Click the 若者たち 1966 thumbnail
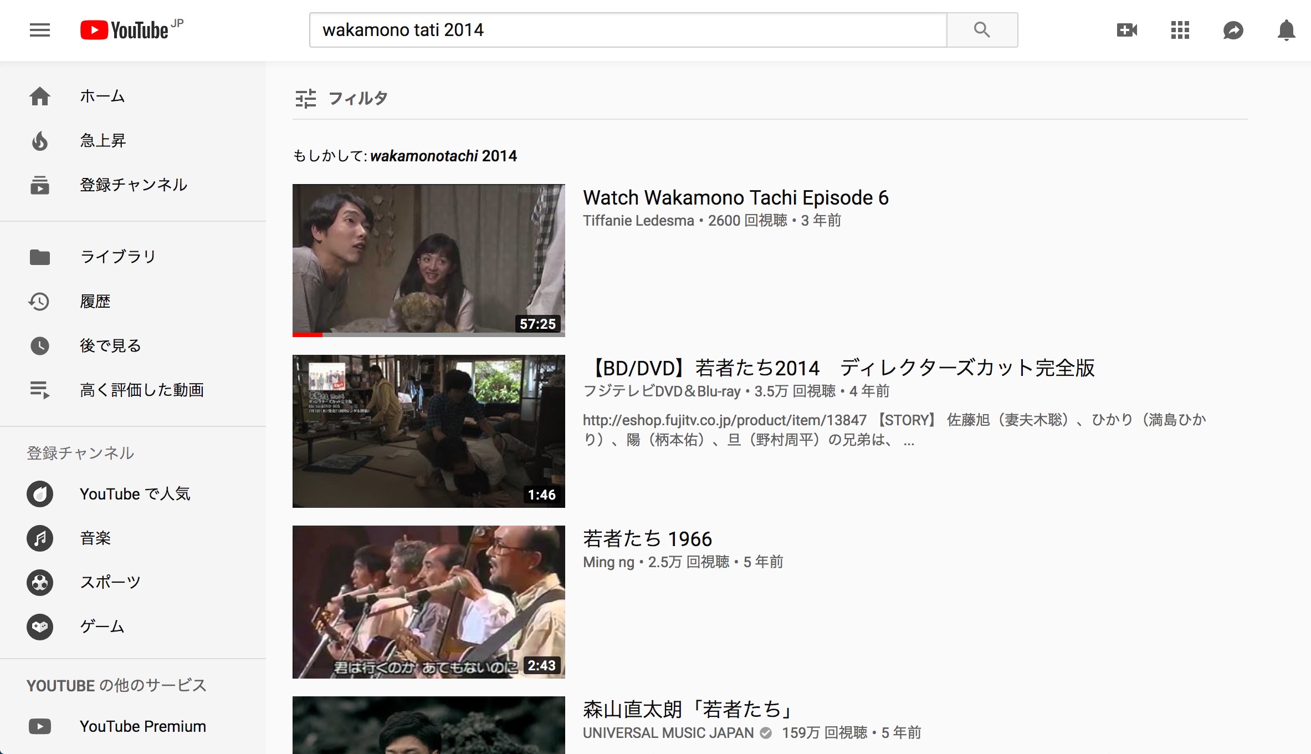The height and width of the screenshot is (754, 1311). 429,602
